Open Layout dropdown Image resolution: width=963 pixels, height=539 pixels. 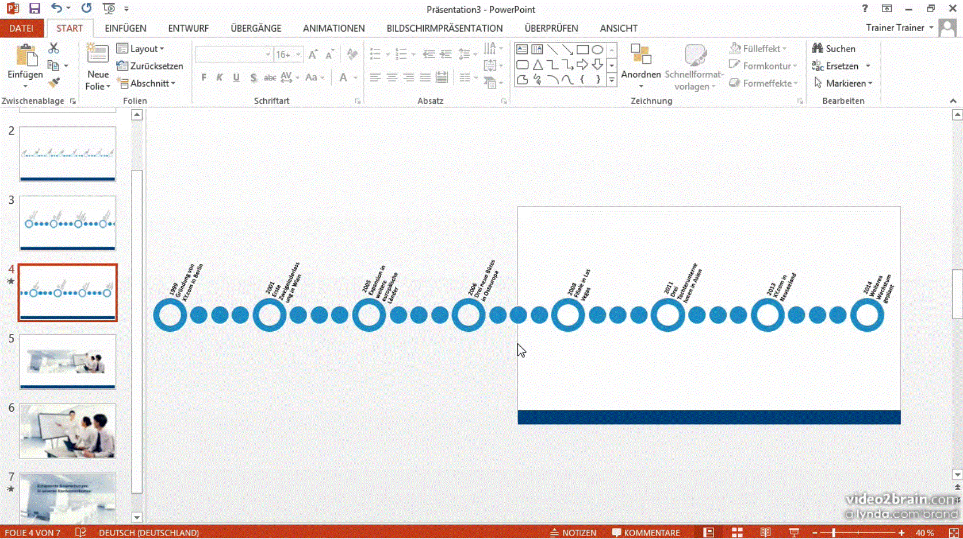pos(140,49)
